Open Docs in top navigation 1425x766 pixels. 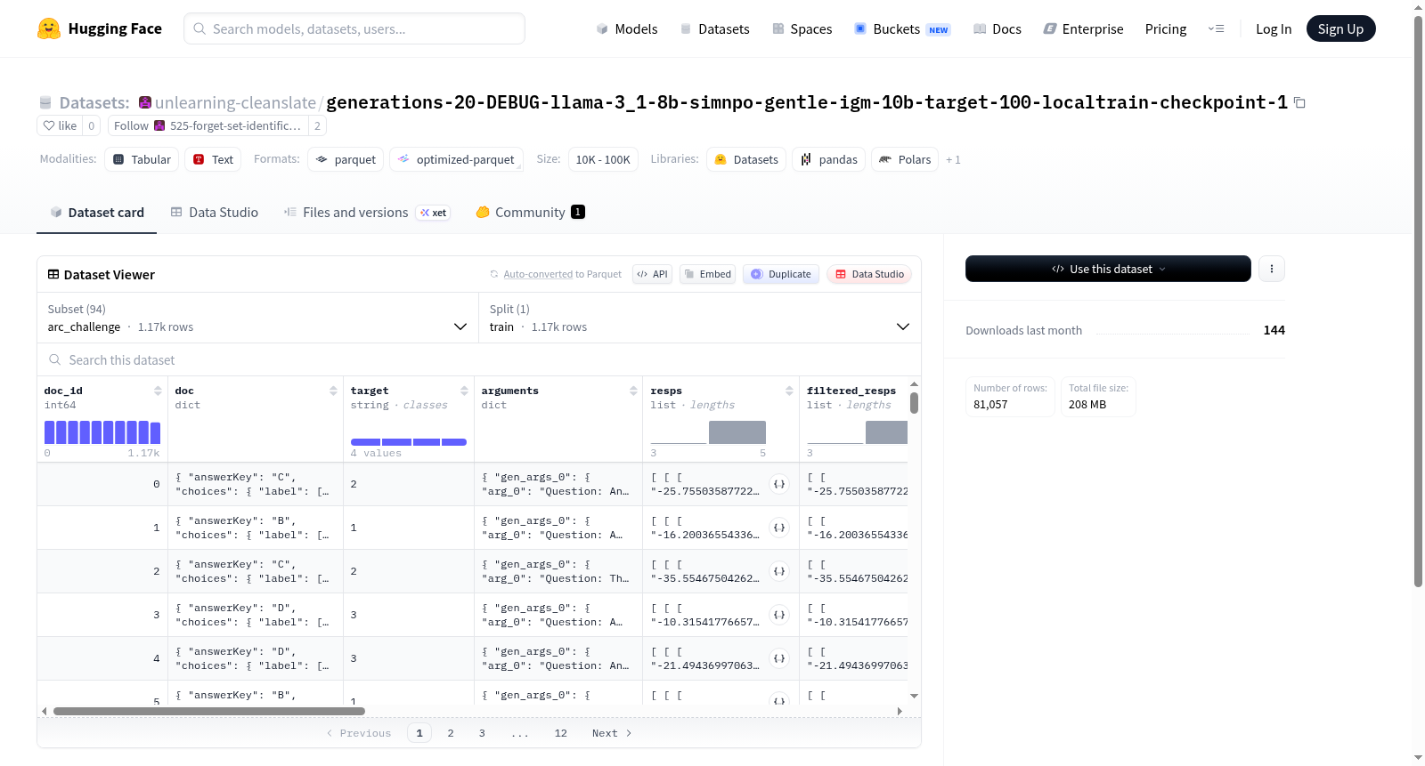997,29
